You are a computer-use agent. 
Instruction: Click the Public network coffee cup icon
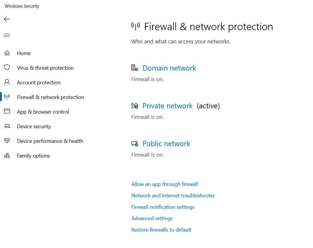point(134,143)
